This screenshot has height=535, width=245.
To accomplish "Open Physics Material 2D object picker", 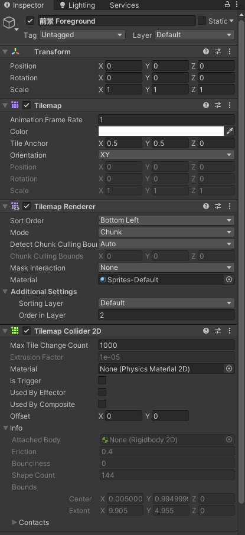I will pos(229,368).
